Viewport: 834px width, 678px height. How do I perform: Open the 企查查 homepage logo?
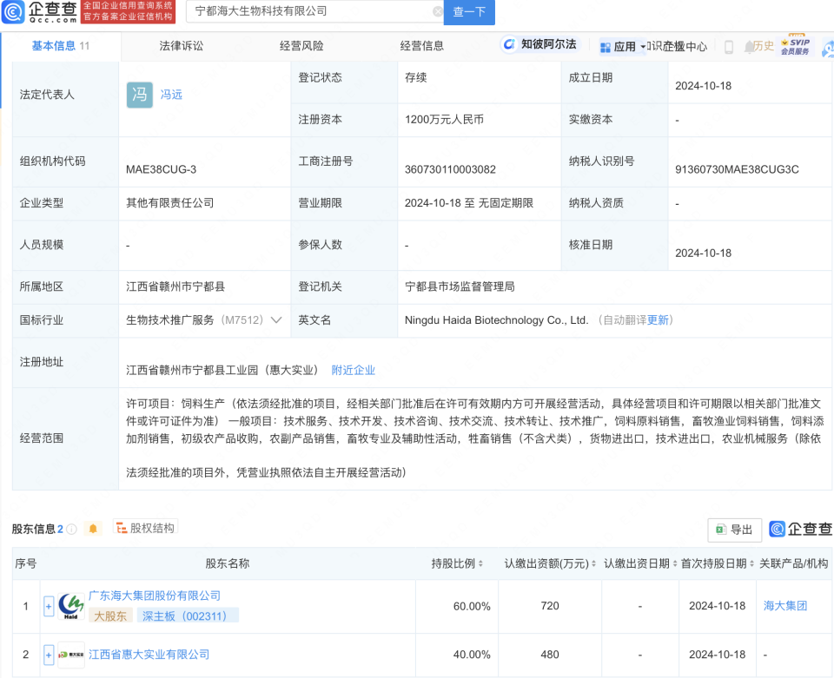tap(39, 12)
